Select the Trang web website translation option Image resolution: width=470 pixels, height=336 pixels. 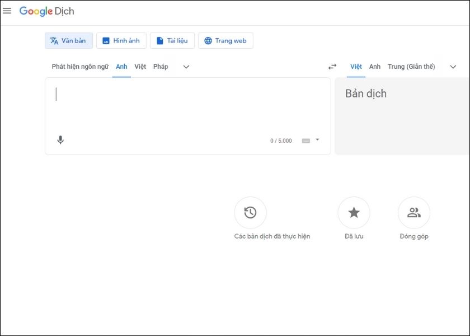pyautogui.click(x=225, y=40)
